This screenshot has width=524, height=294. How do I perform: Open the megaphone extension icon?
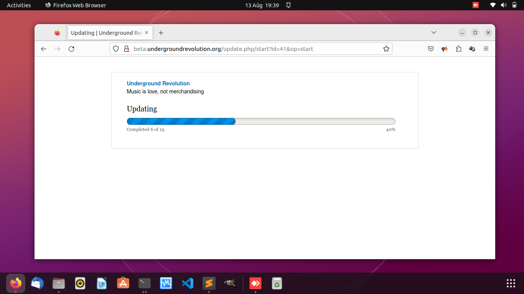pyautogui.click(x=445, y=49)
